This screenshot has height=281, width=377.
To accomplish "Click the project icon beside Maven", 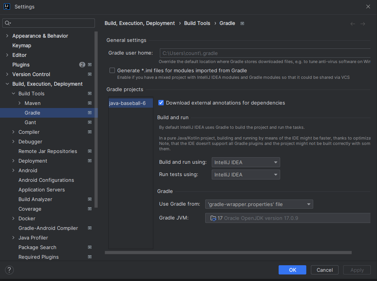I will point(90,103).
